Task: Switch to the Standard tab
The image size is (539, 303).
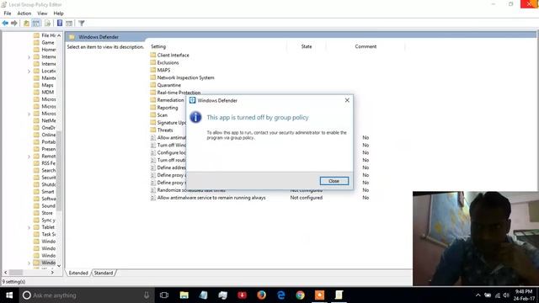Action: 104,273
